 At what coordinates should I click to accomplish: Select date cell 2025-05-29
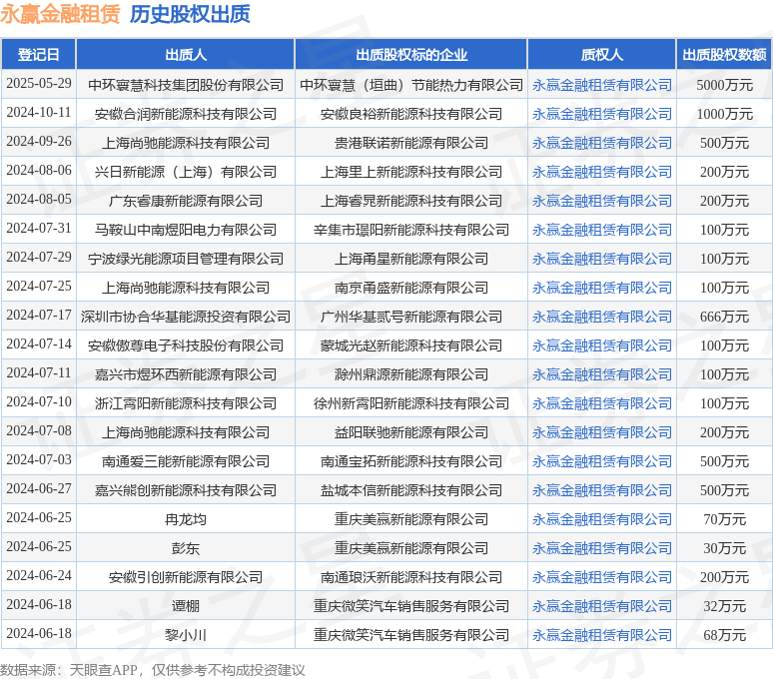pyautogui.click(x=39, y=83)
